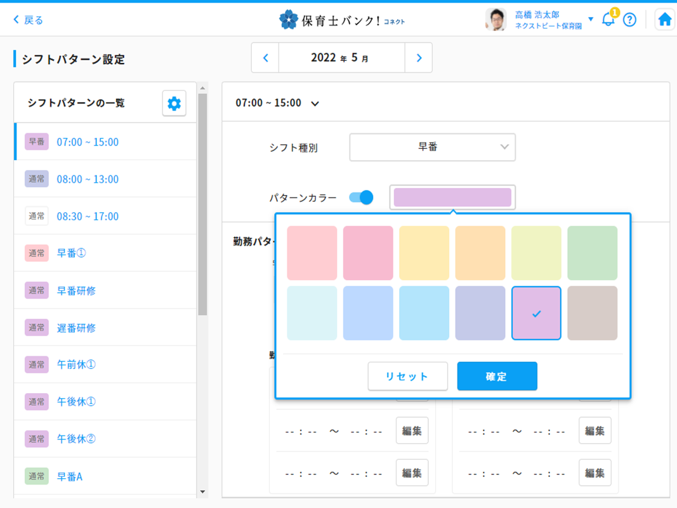This screenshot has height=508, width=677.
Task: Click the help question mark icon
Action: pyautogui.click(x=629, y=20)
